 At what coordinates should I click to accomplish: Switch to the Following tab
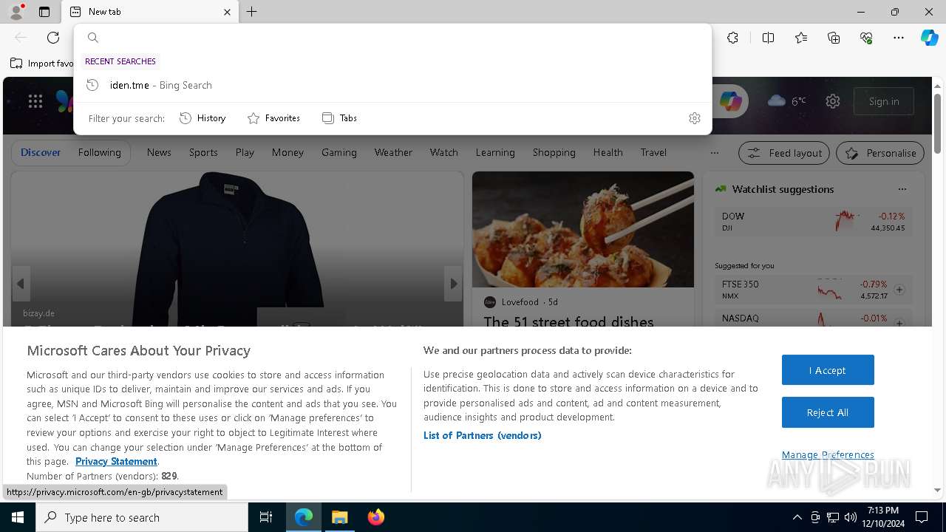click(x=99, y=152)
